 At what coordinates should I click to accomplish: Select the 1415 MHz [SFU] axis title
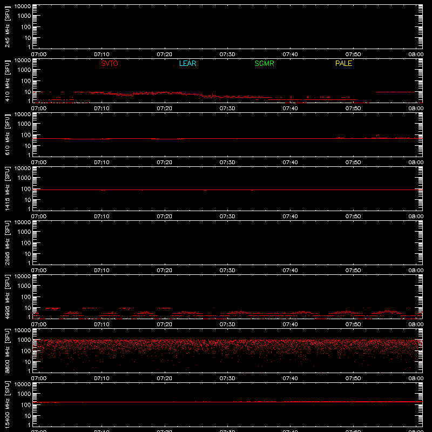pos(8,188)
